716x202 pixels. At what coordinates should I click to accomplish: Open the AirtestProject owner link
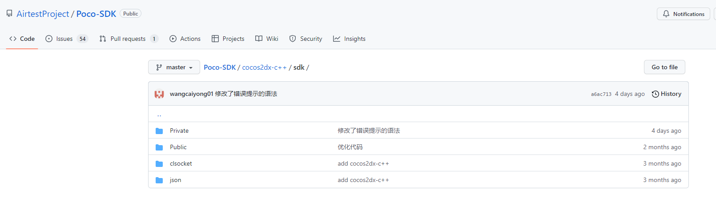(x=43, y=14)
